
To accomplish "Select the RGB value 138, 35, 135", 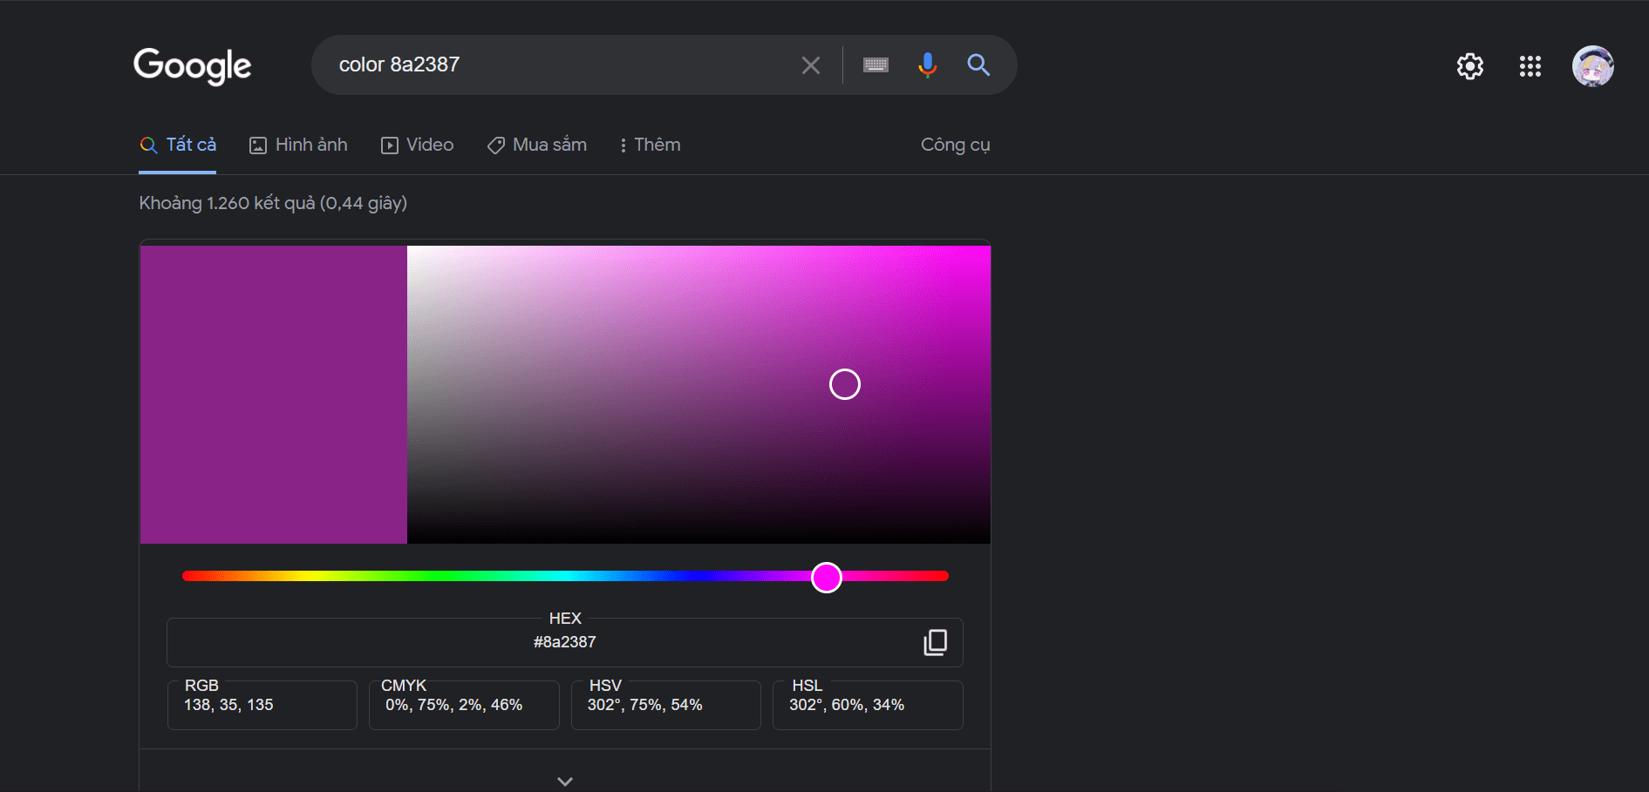I will click(228, 705).
